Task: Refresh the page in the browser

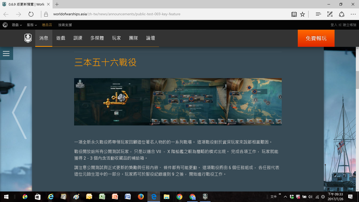Action: click(31, 14)
